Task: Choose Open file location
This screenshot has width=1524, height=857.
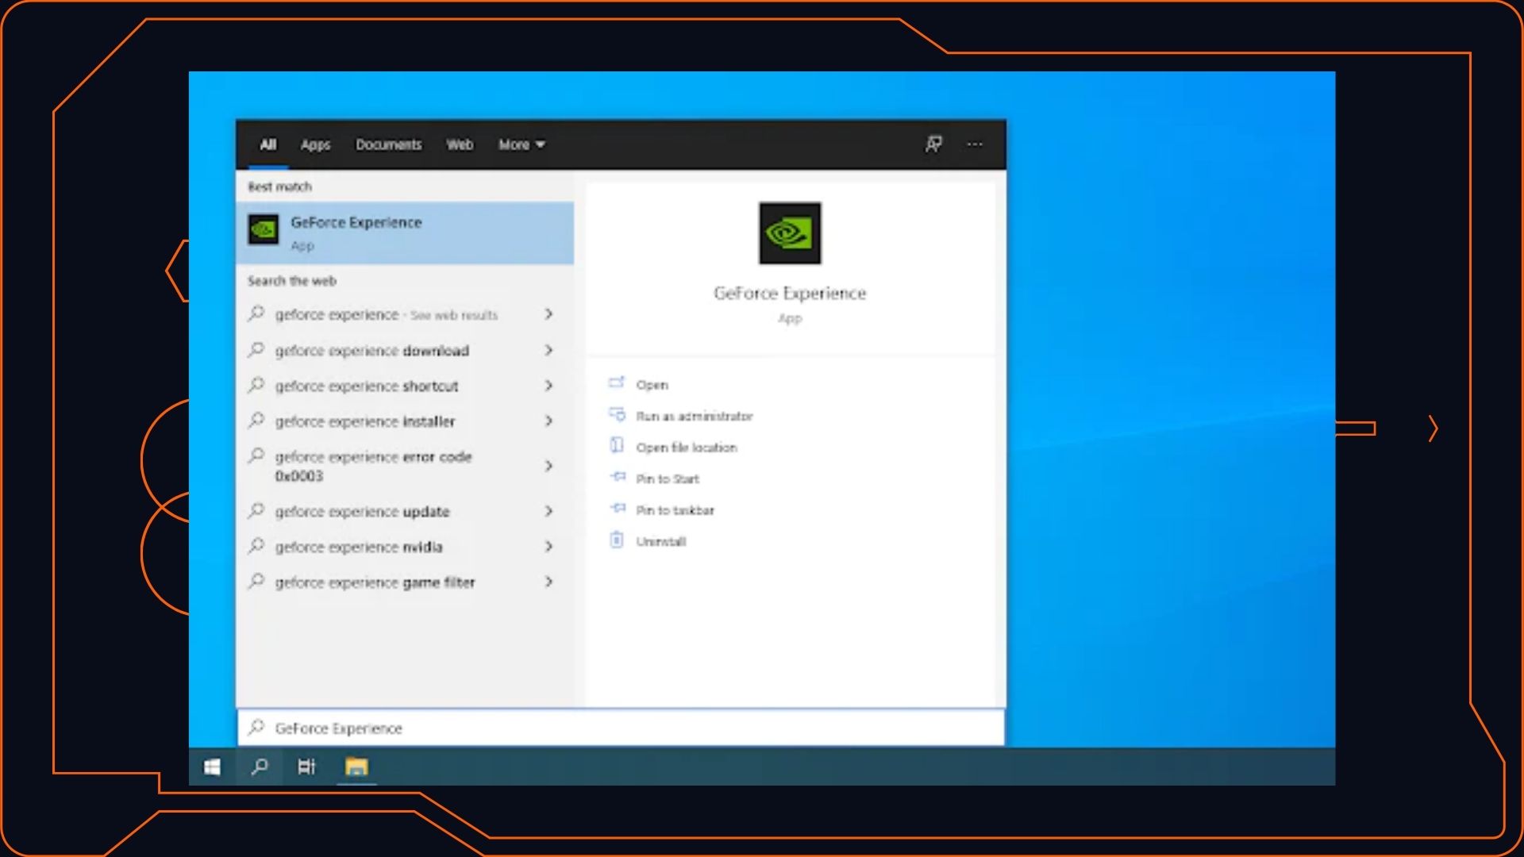Action: [686, 448]
